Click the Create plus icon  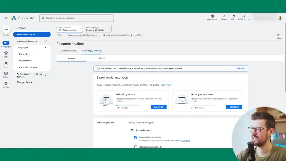(6, 29)
